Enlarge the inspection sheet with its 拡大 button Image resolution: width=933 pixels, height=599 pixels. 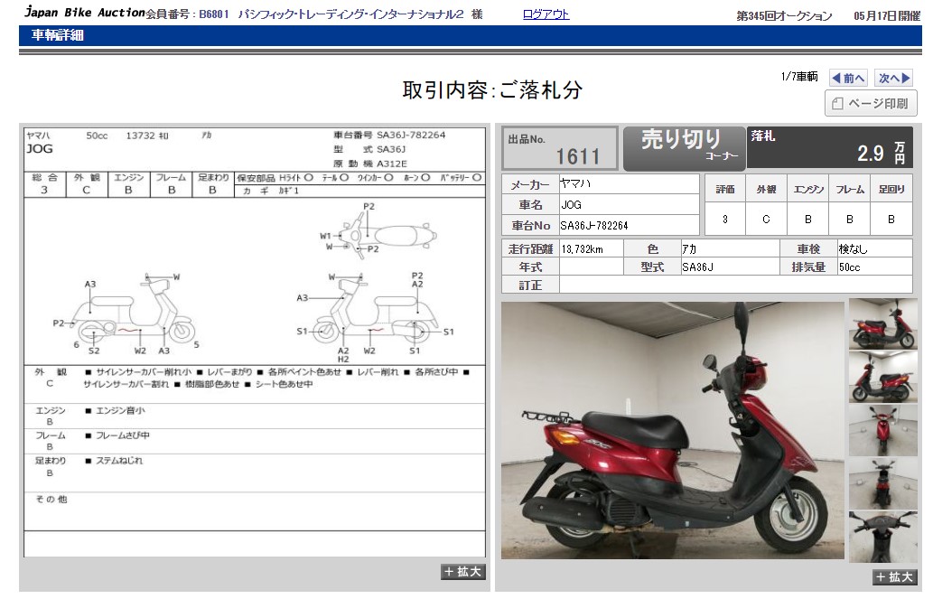[x=463, y=572]
